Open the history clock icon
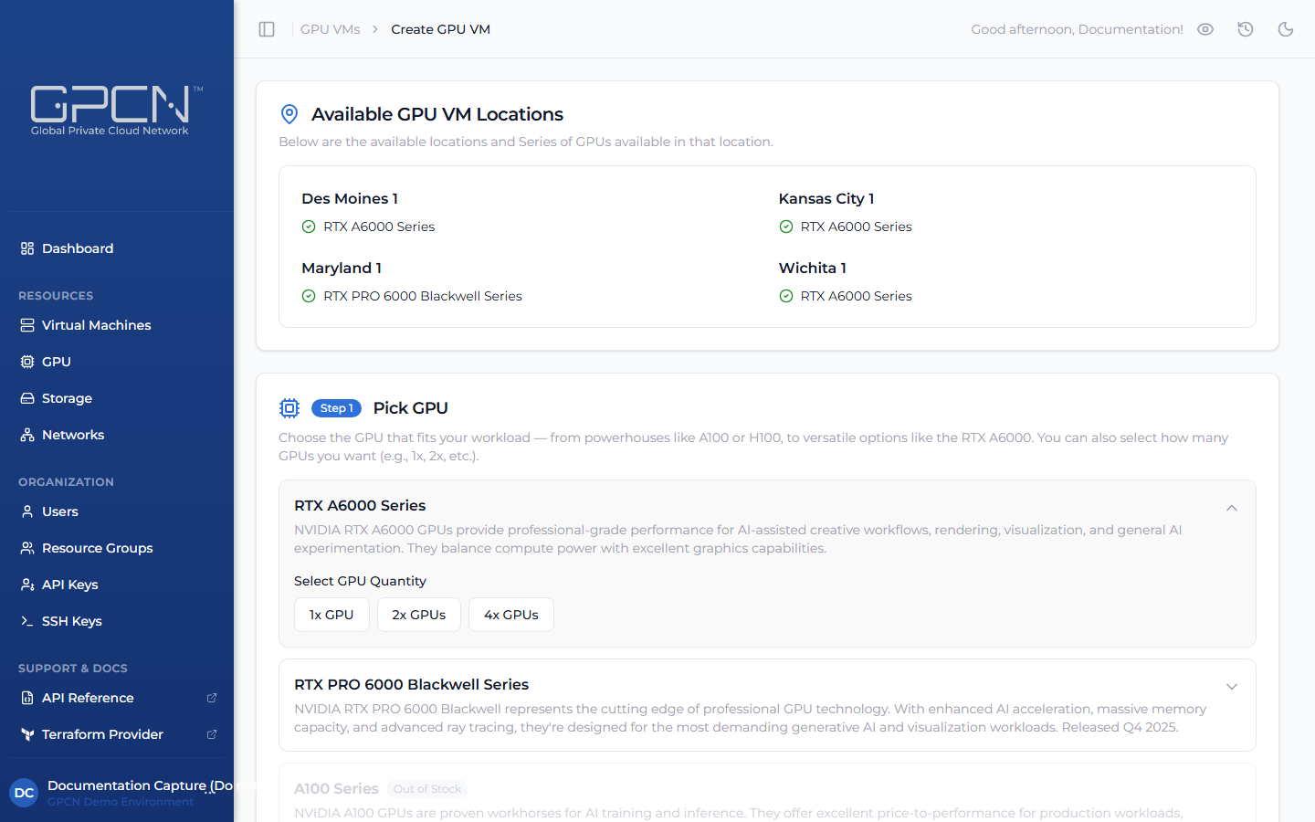1315x822 pixels. (1246, 29)
